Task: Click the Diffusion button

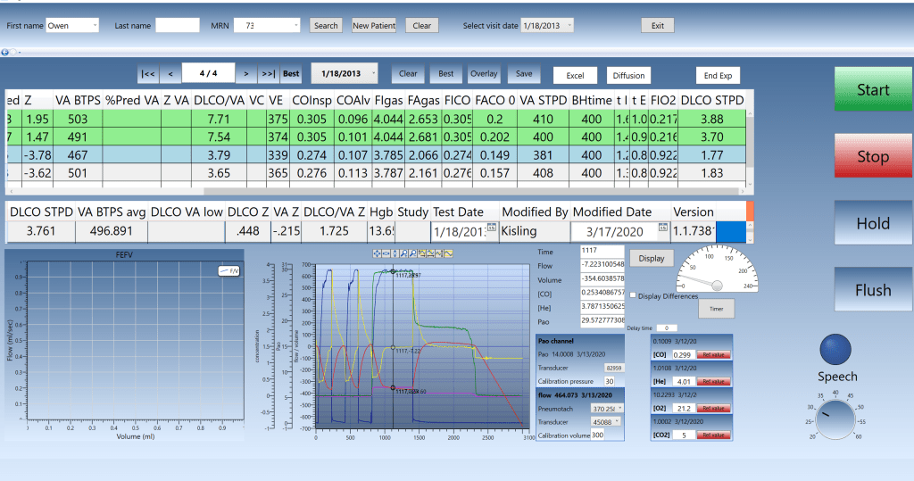Action: [628, 76]
